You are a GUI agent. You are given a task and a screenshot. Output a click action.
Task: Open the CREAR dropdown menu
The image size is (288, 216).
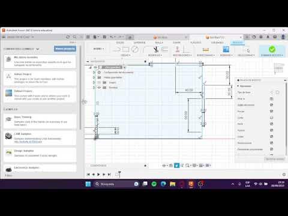point(125,55)
